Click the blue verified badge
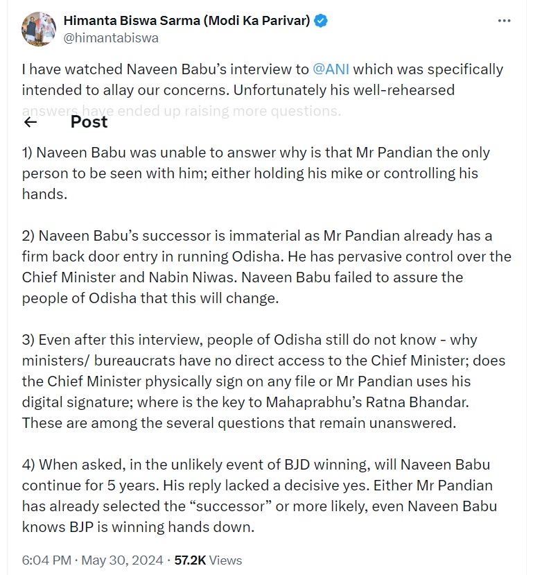 [x=321, y=21]
